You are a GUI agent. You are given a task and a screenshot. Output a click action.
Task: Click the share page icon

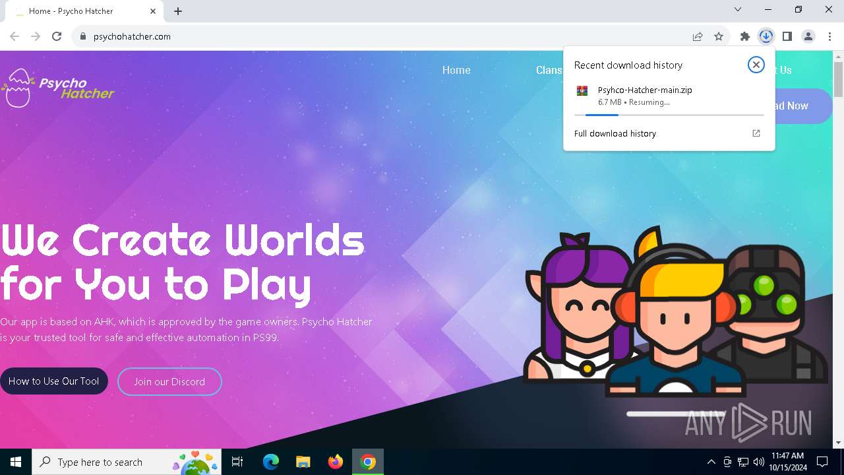coord(698,36)
